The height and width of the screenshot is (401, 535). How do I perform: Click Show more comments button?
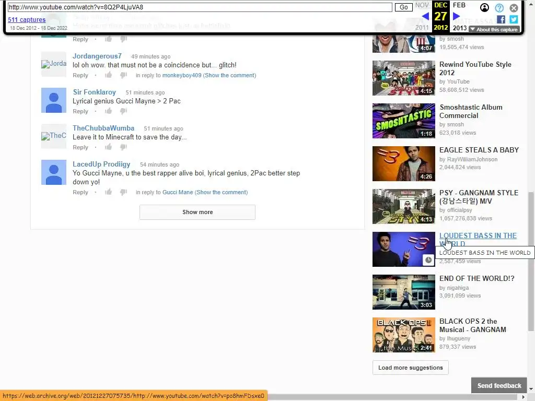coord(197,212)
